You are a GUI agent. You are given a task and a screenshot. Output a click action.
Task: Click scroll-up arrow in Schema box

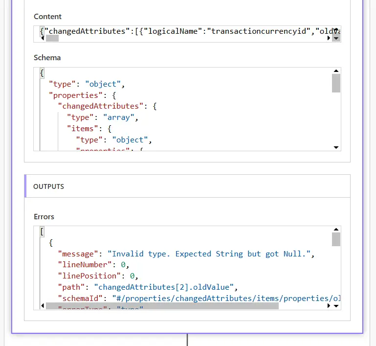[x=335, y=71]
